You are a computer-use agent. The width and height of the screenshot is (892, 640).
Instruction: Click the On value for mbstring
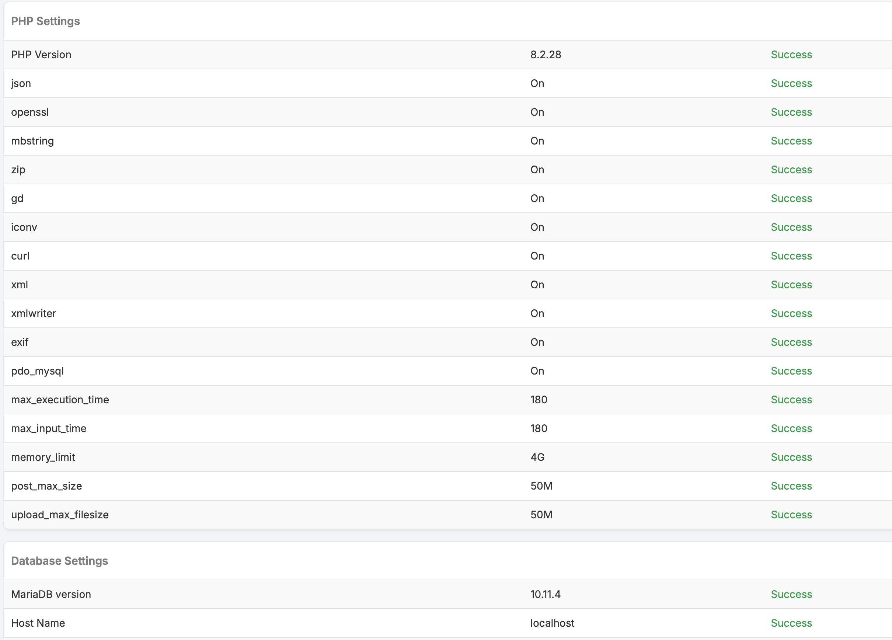(537, 141)
